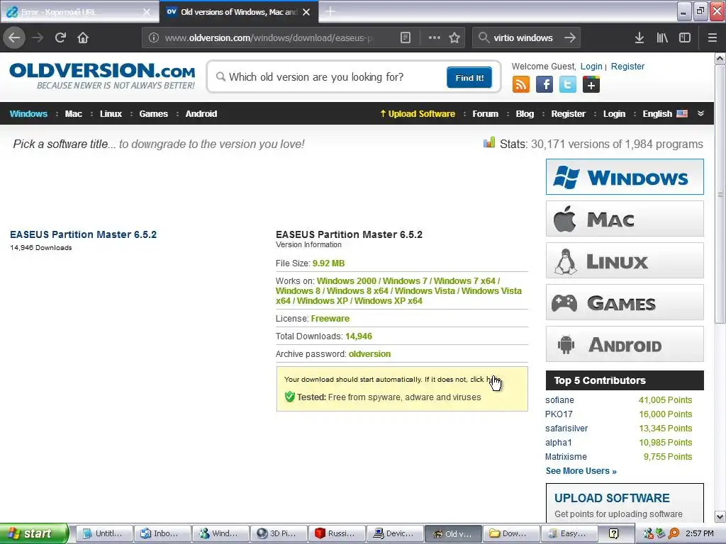Image resolution: width=726 pixels, height=544 pixels.
Task: Click the browser Back arrow button
Action: [14, 38]
